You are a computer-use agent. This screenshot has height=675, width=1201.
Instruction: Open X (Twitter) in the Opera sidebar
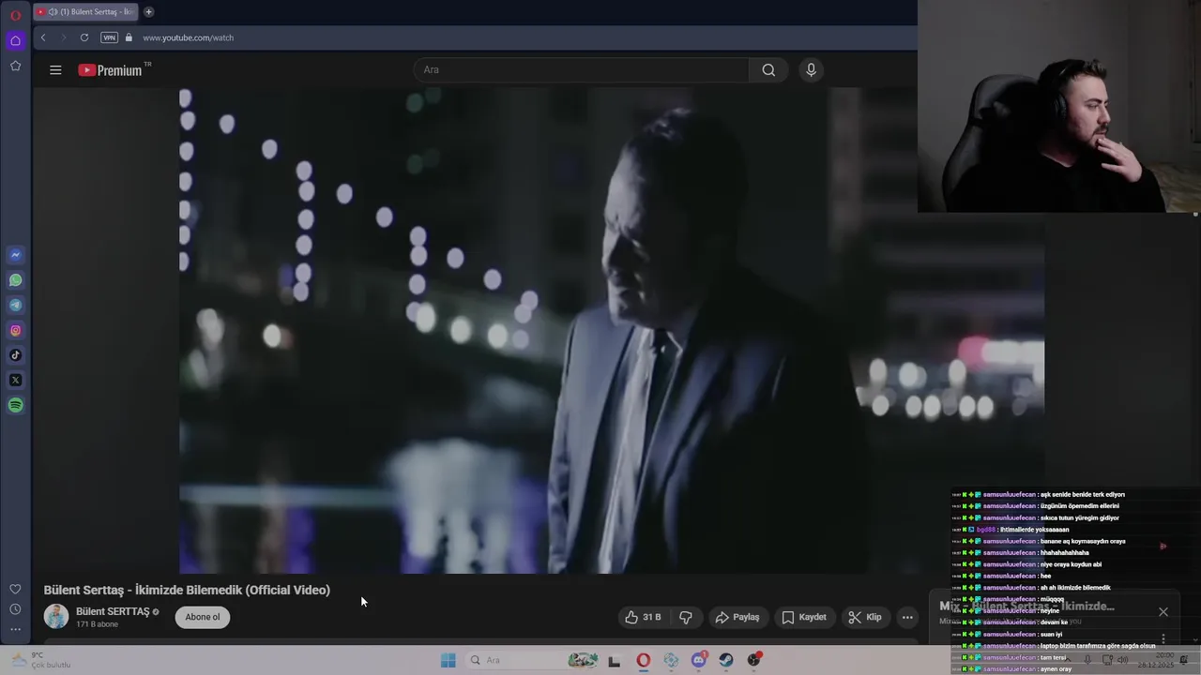point(15,380)
